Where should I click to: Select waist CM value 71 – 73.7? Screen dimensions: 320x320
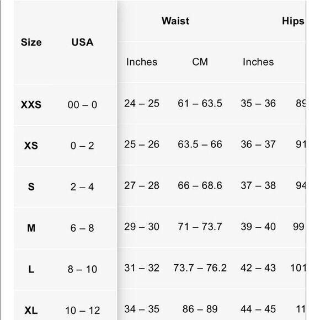[x=200, y=227]
